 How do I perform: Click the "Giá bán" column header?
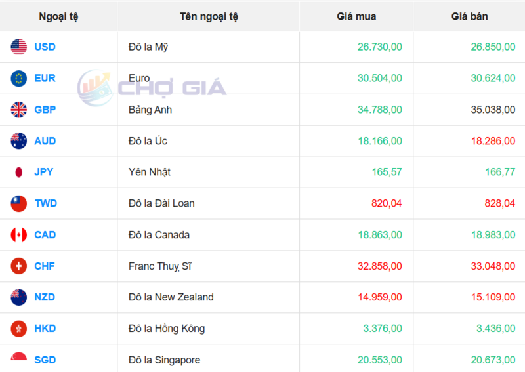coord(469,16)
